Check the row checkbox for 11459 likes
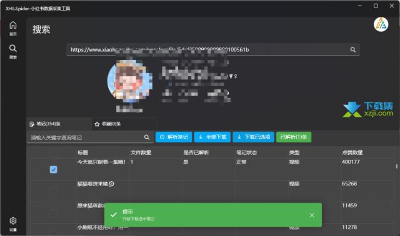The width and height of the screenshot is (400, 236). (53, 213)
